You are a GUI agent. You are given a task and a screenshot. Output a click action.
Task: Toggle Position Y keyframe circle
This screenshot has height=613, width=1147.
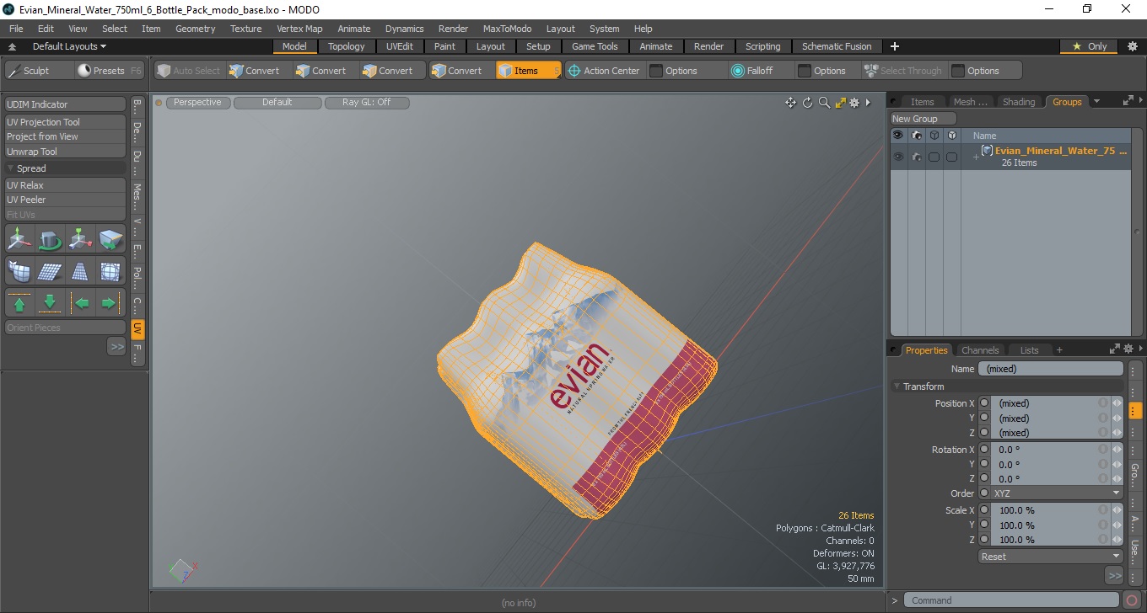click(x=983, y=418)
